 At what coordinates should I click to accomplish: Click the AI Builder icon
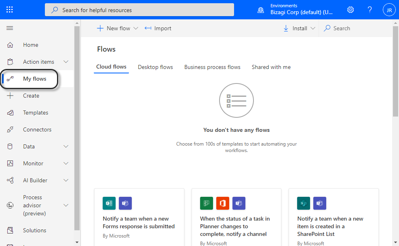click(x=10, y=180)
